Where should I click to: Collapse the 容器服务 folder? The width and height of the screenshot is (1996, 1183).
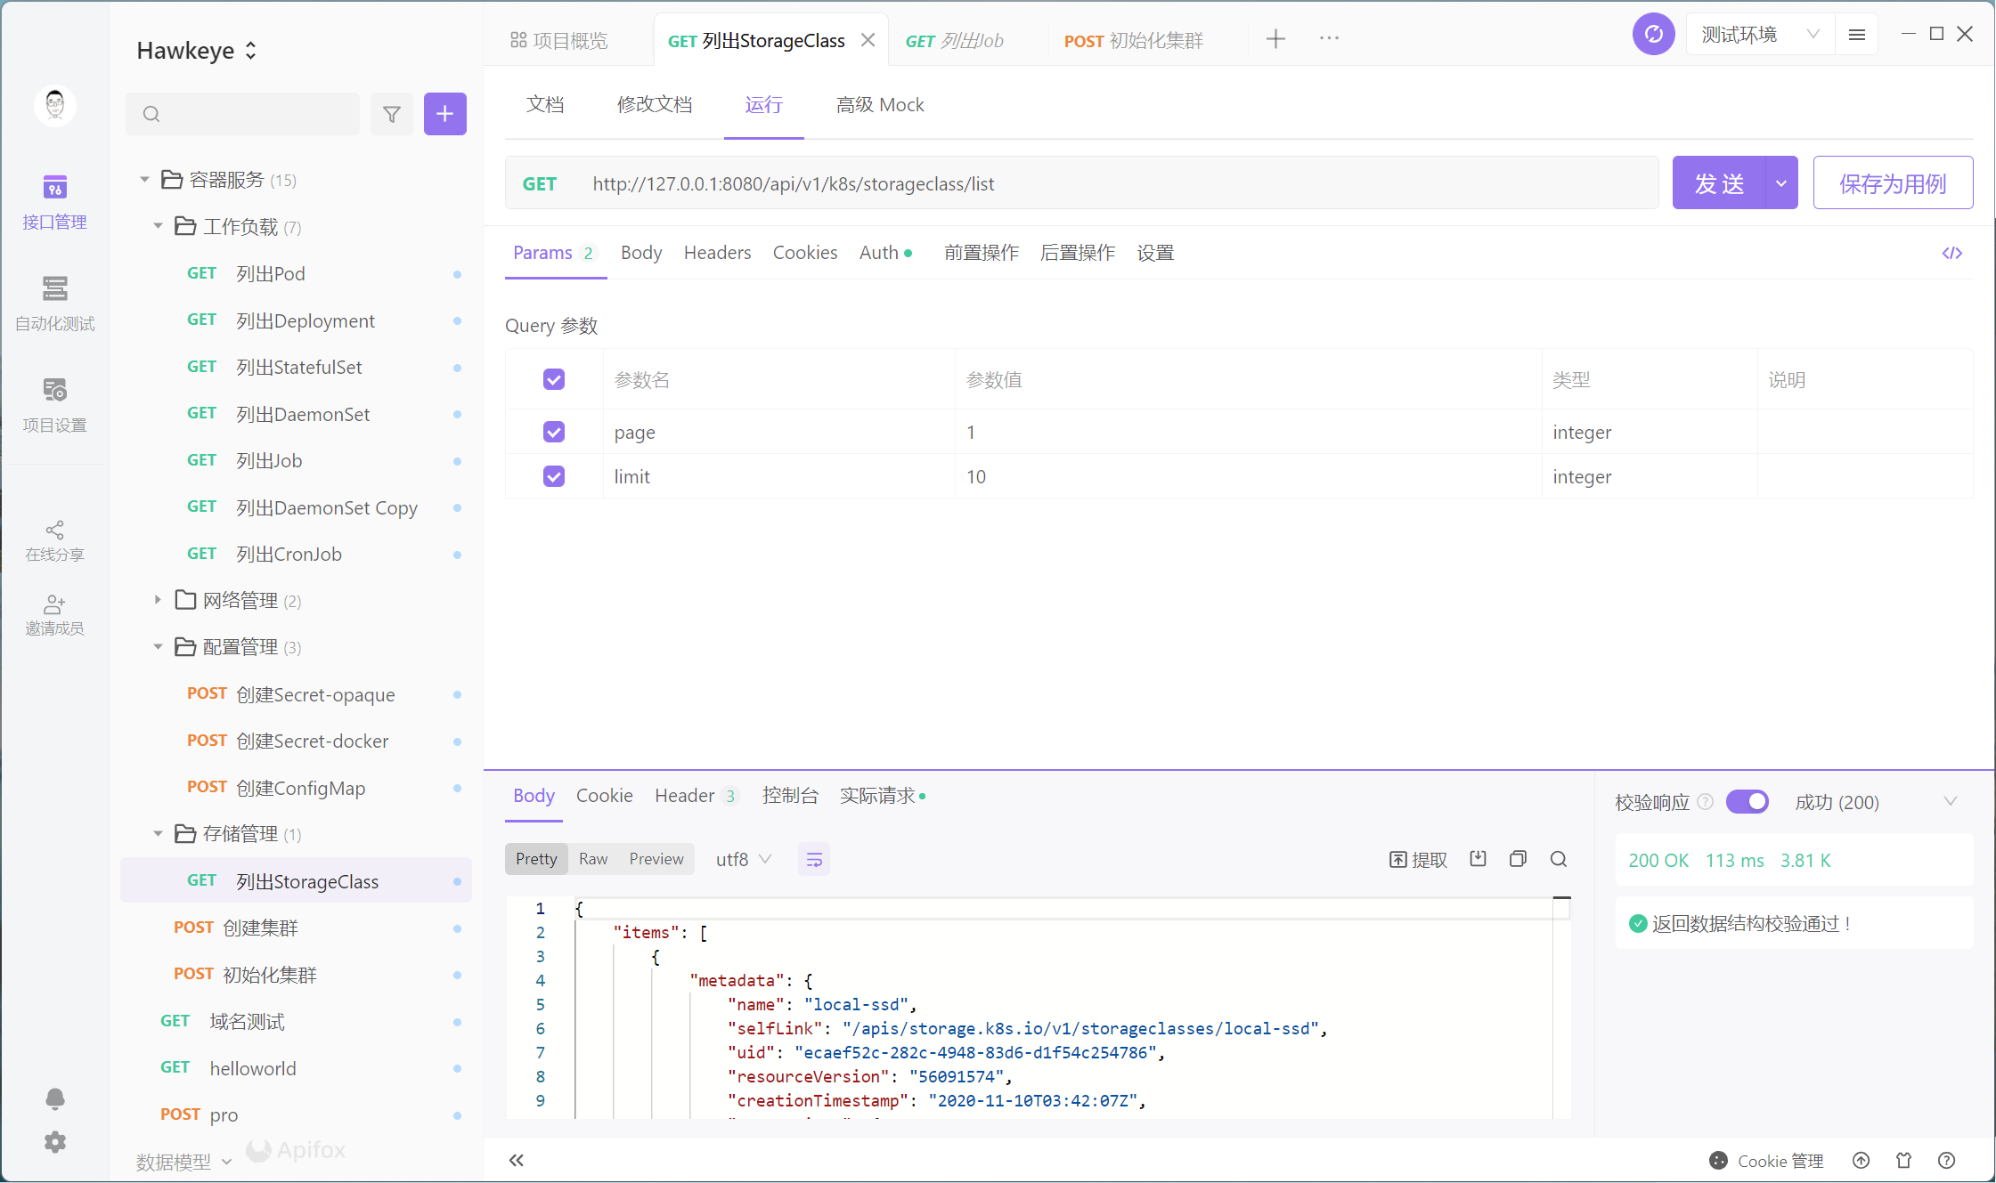[x=144, y=180]
